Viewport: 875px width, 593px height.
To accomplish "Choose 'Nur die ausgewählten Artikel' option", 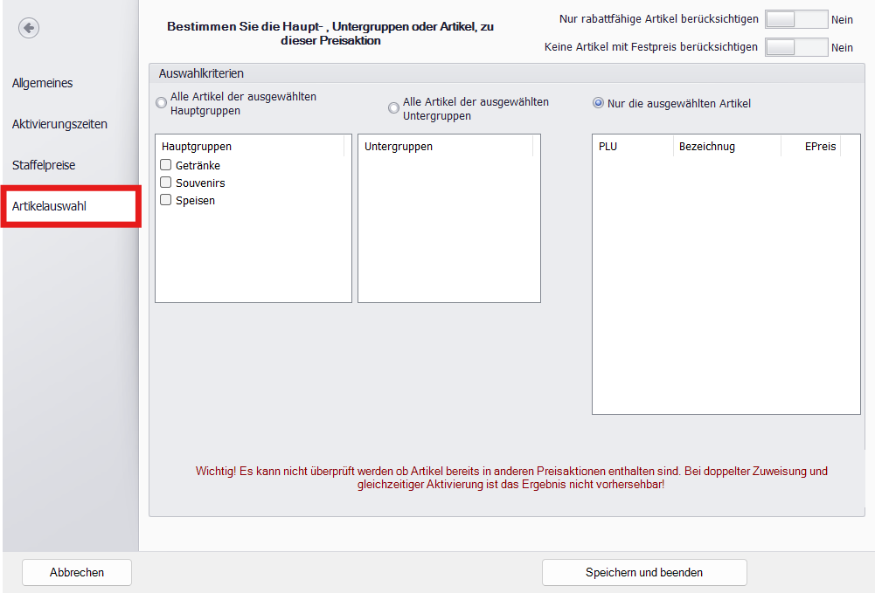I will coord(598,103).
